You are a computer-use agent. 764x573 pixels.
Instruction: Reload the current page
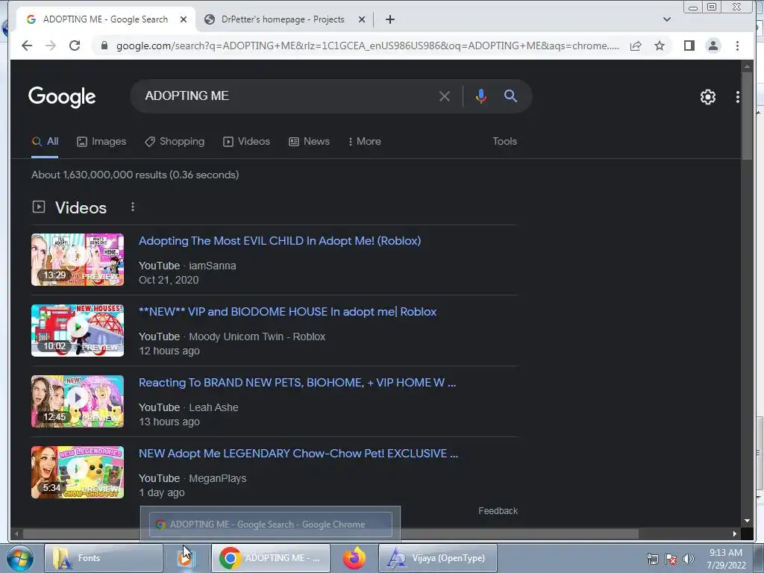click(x=75, y=46)
